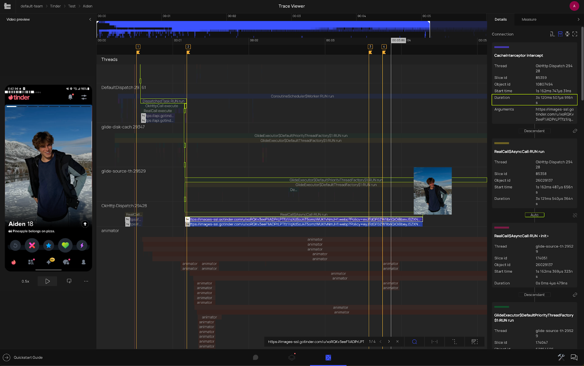Viewport: 584px width, 366px height.
Task: Clear the search with X icon
Action: [x=397, y=342]
